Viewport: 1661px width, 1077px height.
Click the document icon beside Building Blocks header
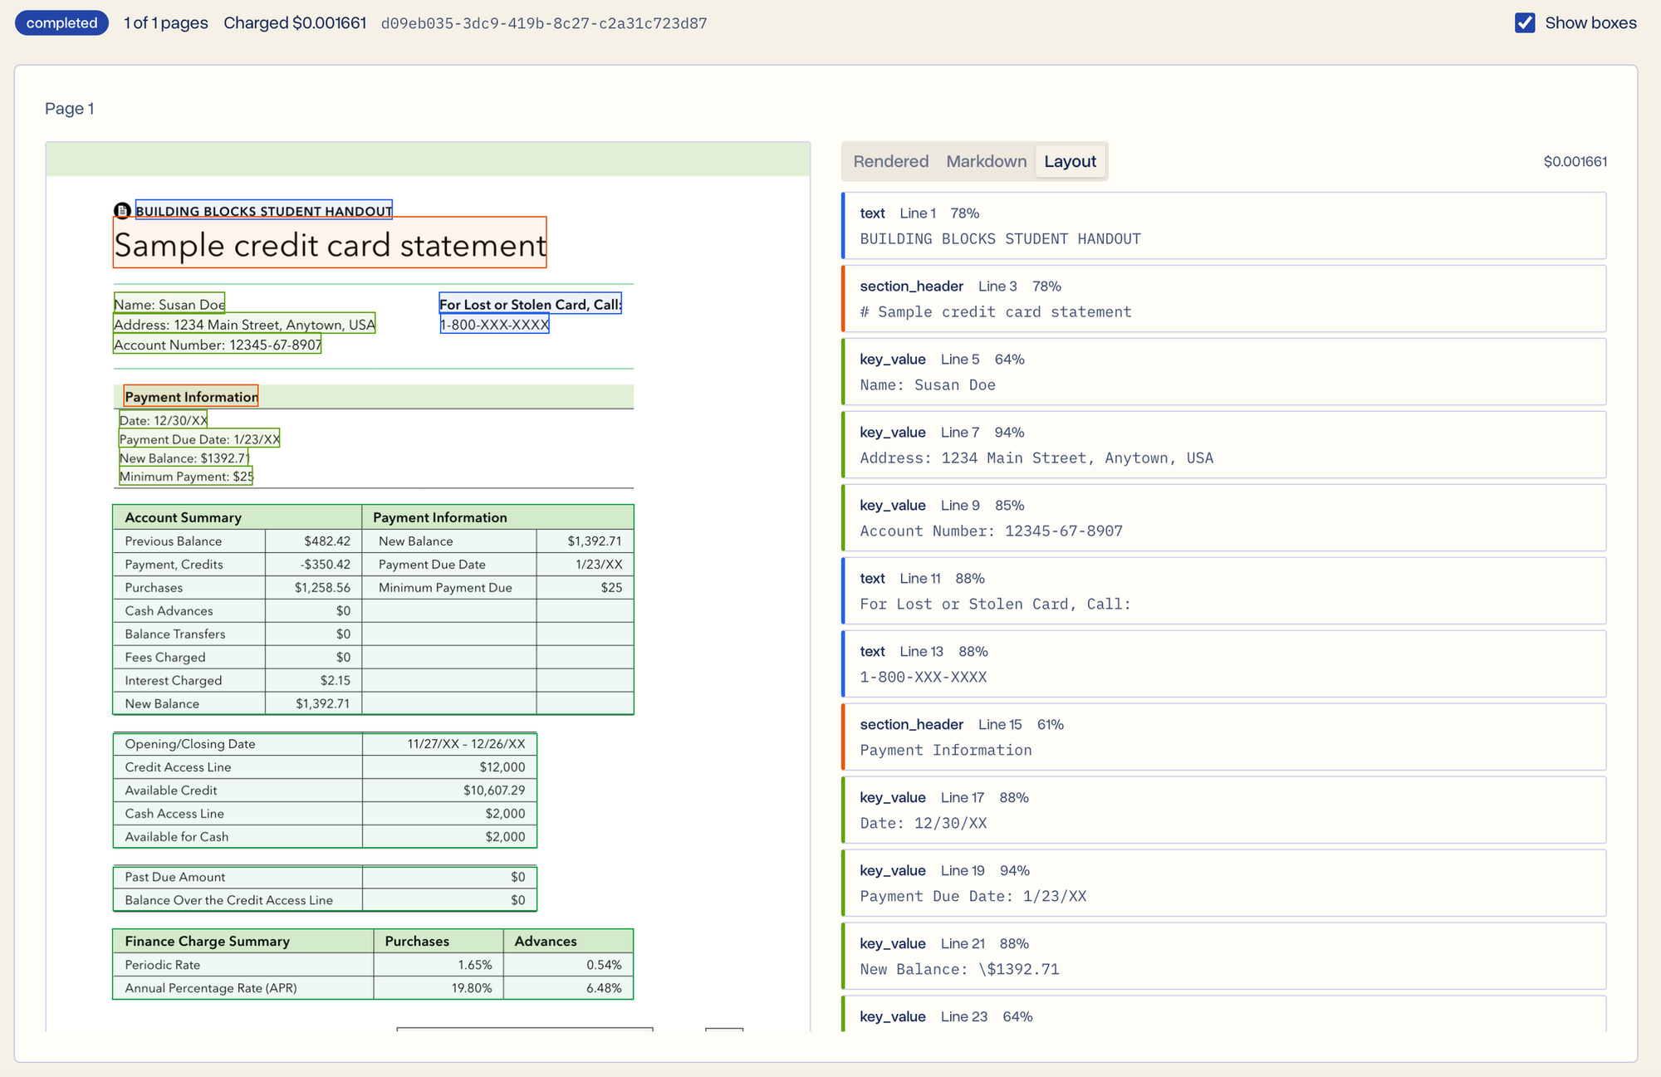(x=122, y=211)
